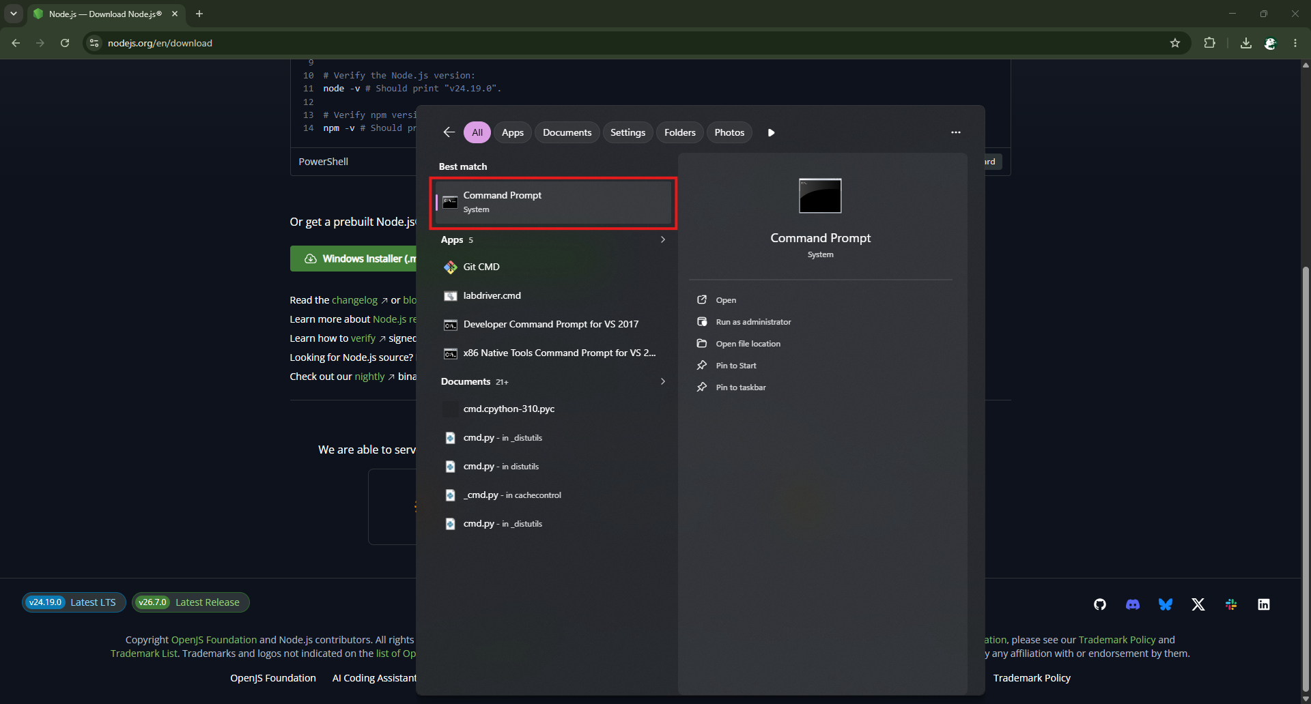Open Chrome three-dot menu
Viewport: 1311px width, 704px height.
click(1295, 43)
